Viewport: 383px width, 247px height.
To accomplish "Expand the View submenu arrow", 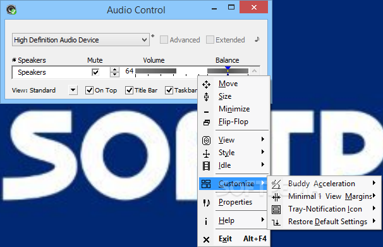I will tap(263, 139).
